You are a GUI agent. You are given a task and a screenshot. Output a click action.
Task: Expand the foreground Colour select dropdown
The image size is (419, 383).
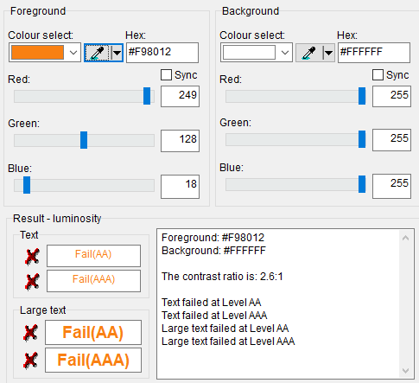[73, 53]
